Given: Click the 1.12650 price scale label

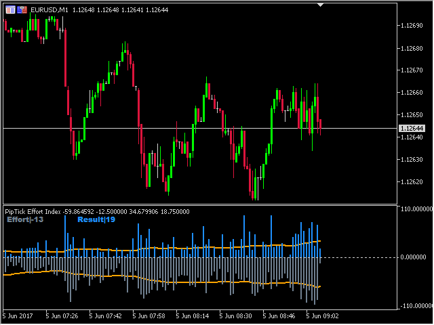Looking at the screenshot, I should coord(412,115).
